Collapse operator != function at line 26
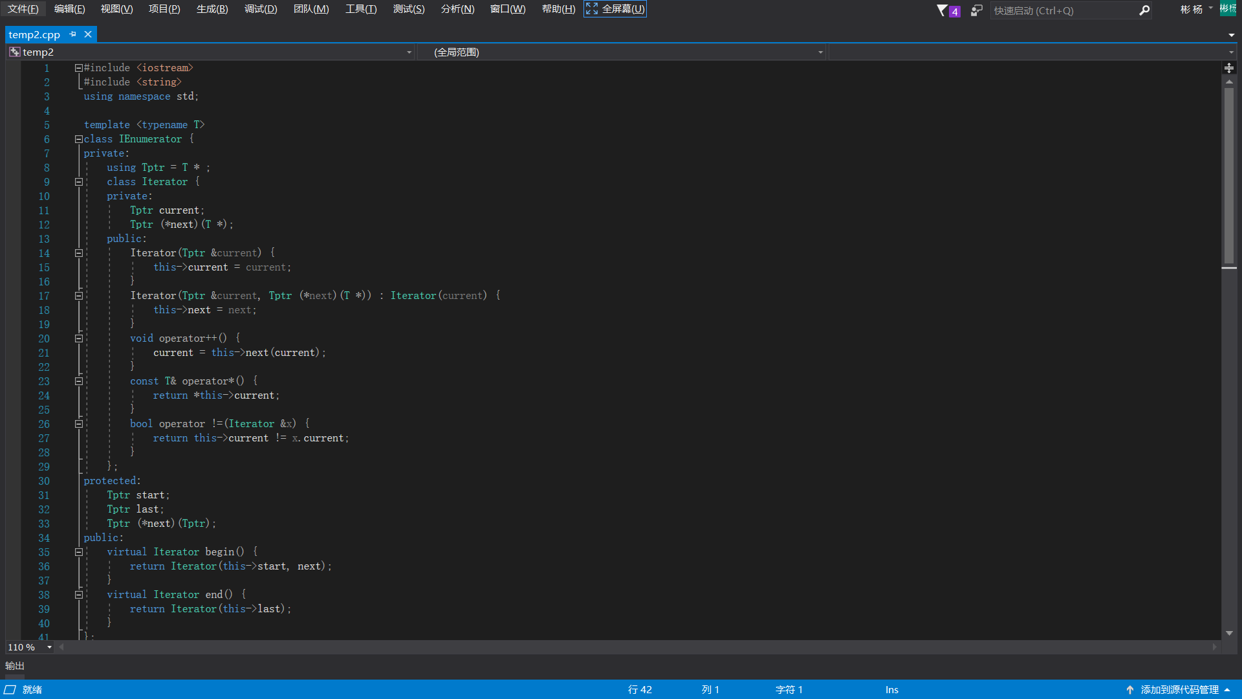 click(78, 424)
